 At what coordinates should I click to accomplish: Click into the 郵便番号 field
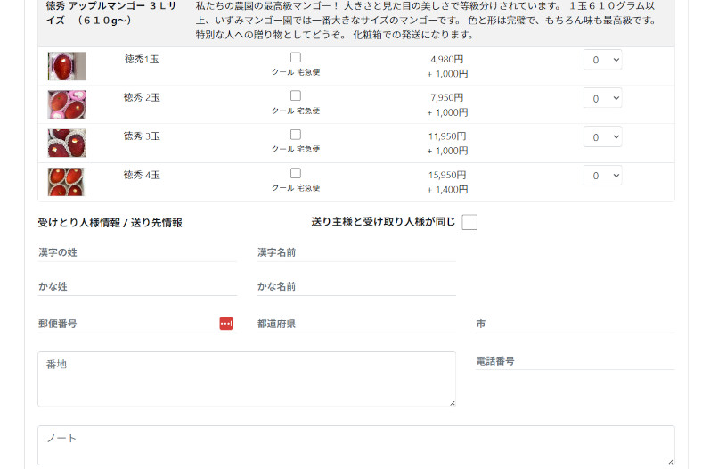(x=125, y=324)
